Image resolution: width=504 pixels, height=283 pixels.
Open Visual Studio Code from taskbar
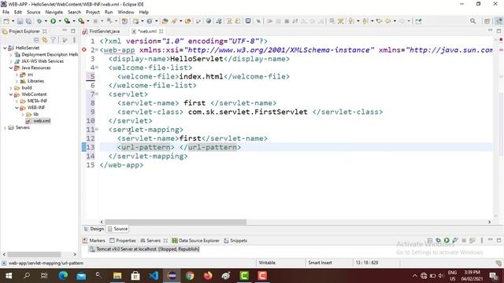tap(154, 276)
